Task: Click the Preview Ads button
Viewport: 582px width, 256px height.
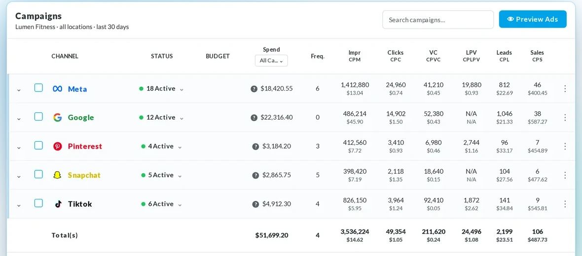Action: pos(533,19)
